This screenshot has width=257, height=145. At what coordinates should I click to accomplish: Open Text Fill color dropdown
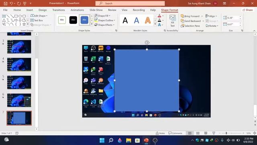click(x=163, y=16)
